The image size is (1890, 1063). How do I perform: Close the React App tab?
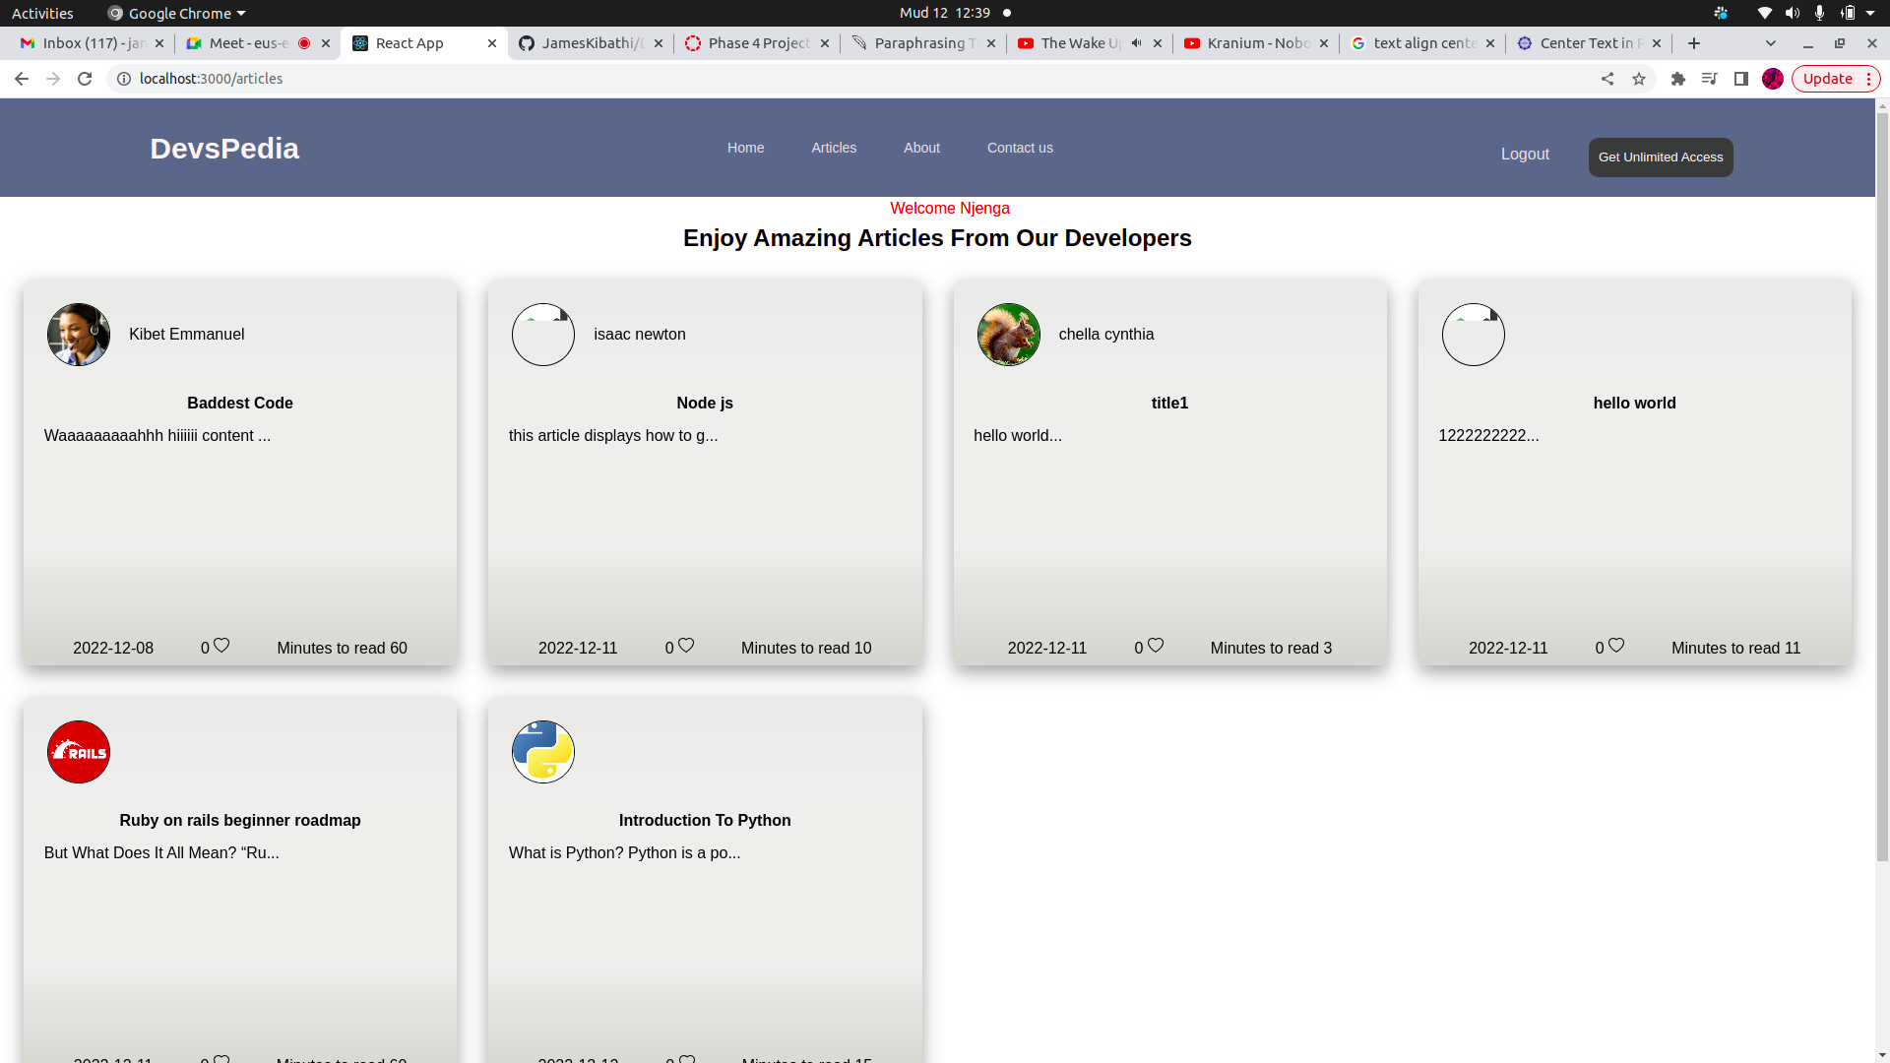(x=492, y=43)
